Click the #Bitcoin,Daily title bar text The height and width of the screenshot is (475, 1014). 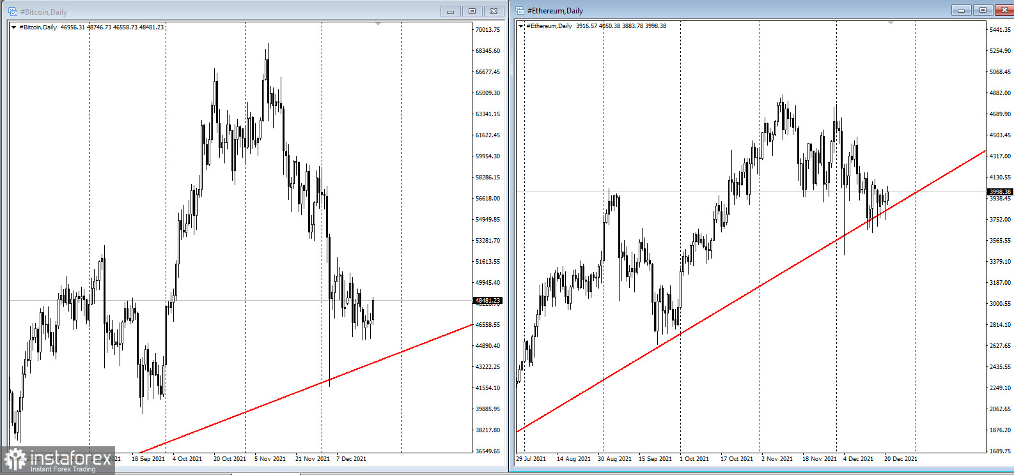pyautogui.click(x=43, y=12)
